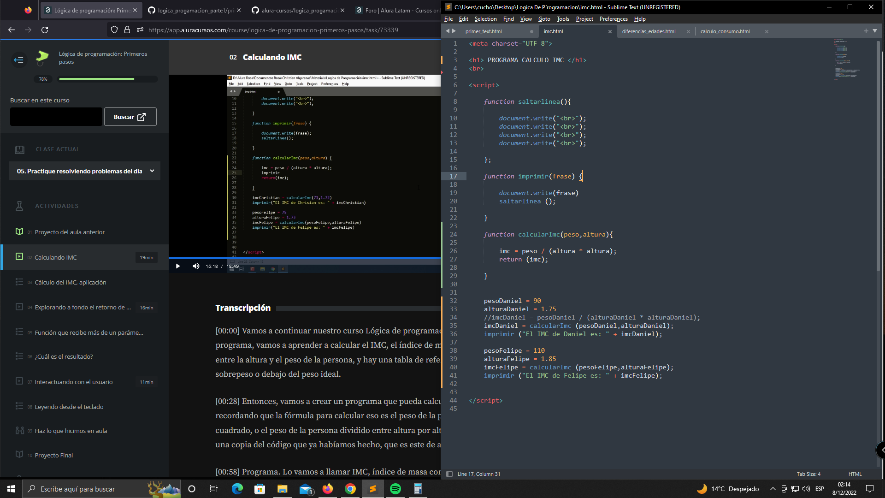Open the Sublime Text Selection menu
Screen dimensions: 885x498
[485, 19]
